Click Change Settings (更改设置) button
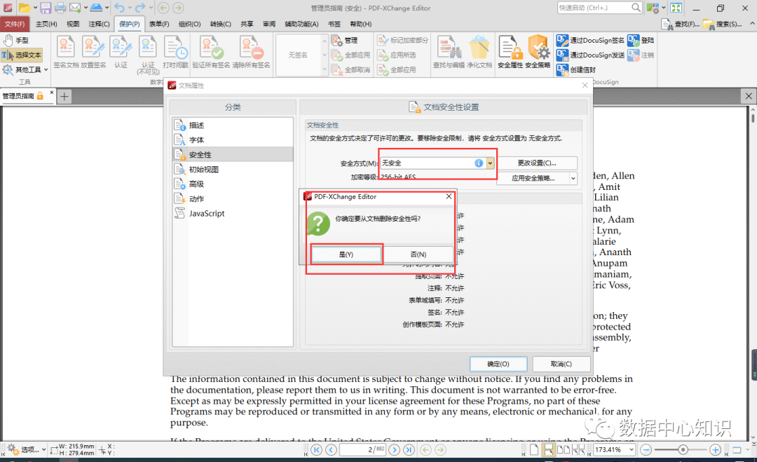Viewport: 757px width, 462px height. pyautogui.click(x=537, y=163)
